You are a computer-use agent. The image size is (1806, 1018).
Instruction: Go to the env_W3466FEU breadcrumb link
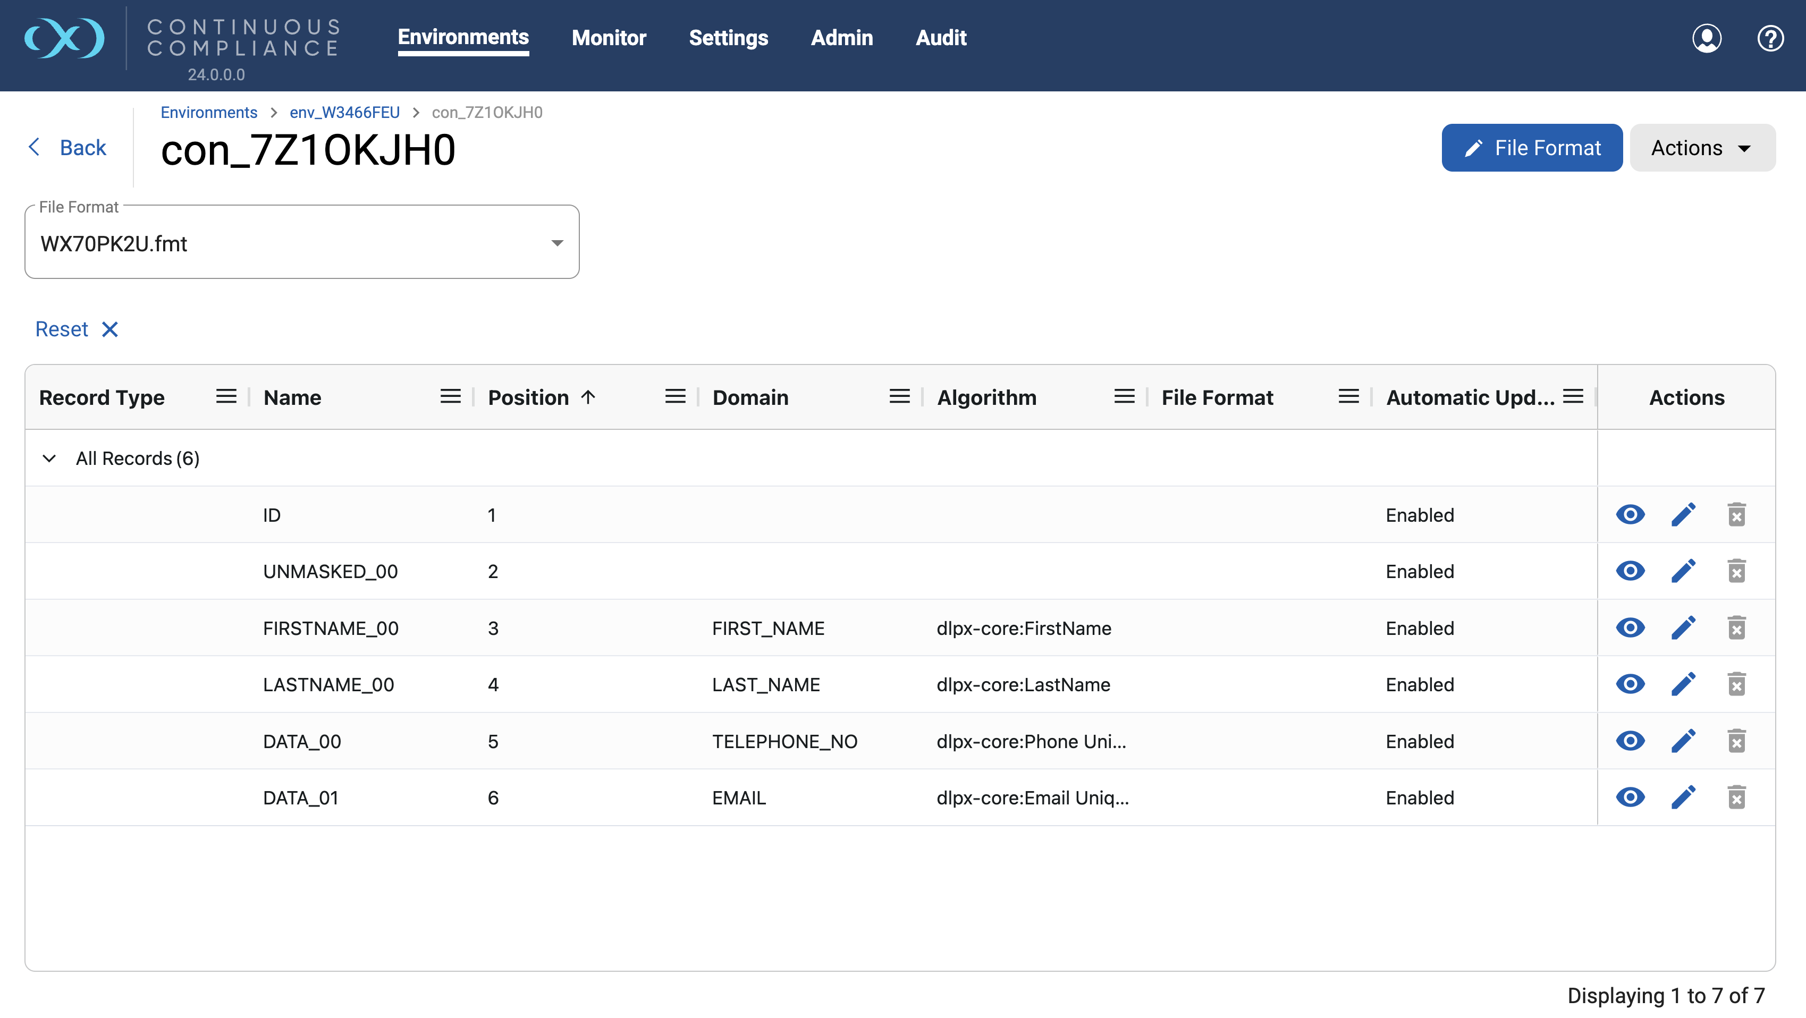344,113
